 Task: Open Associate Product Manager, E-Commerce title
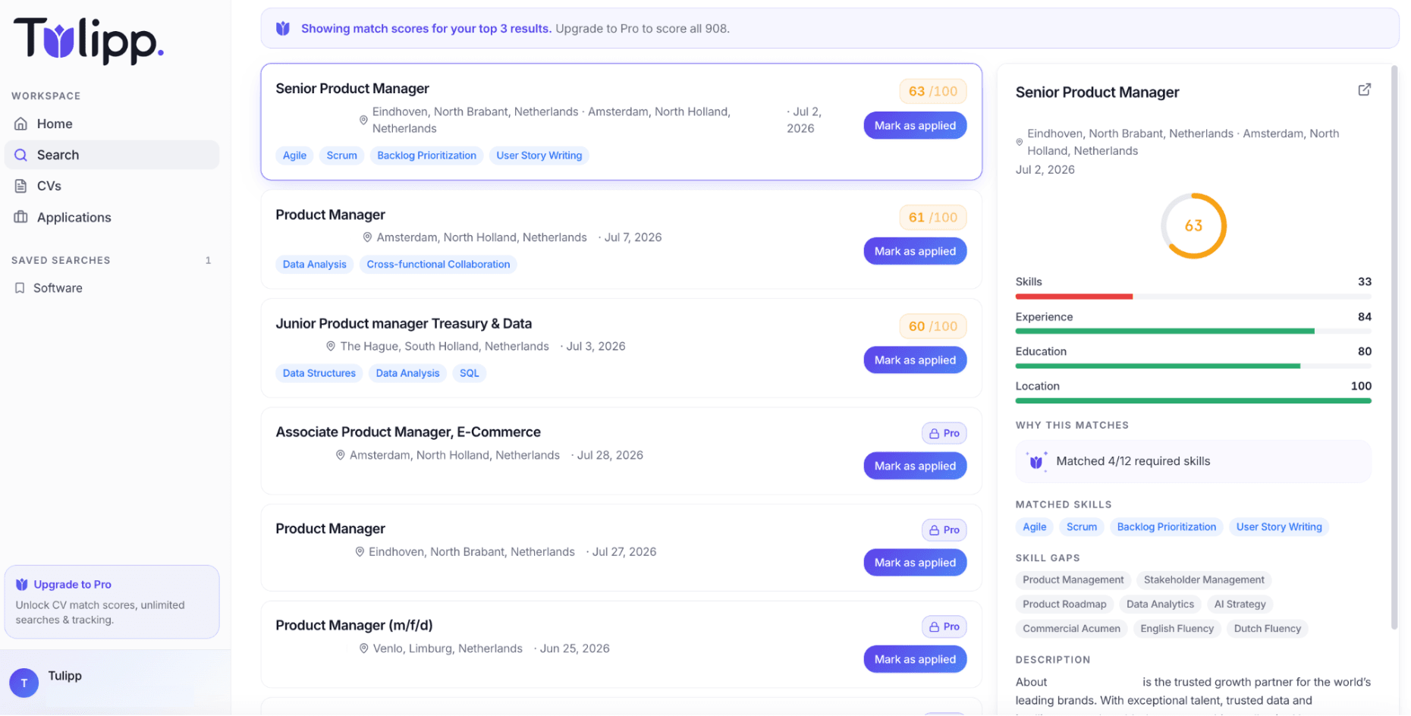click(x=408, y=432)
